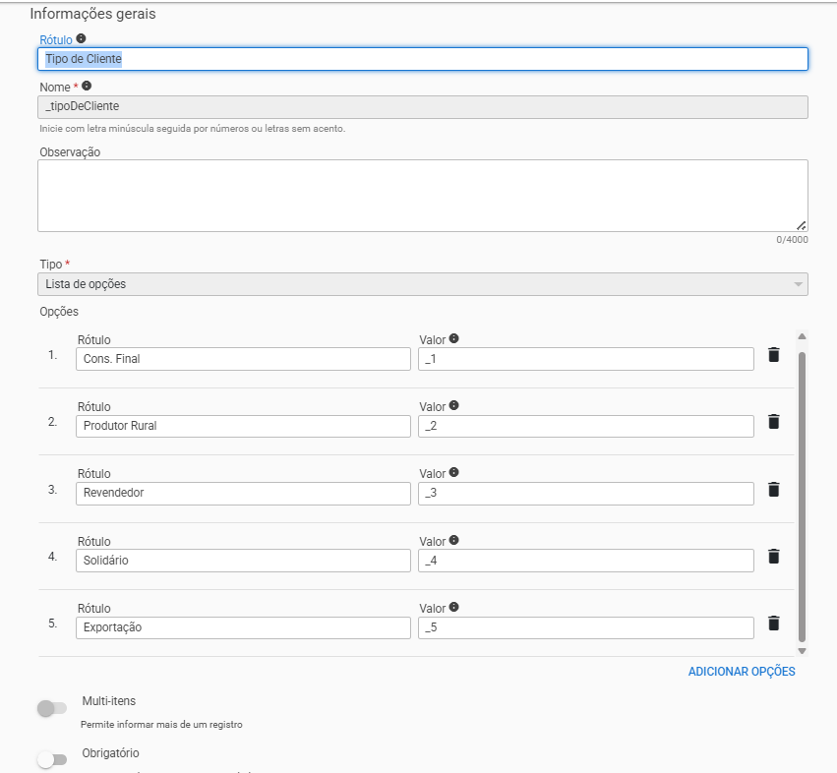837x773 pixels.
Task: Enable the Multi-itens toggle
Action: click(x=51, y=708)
